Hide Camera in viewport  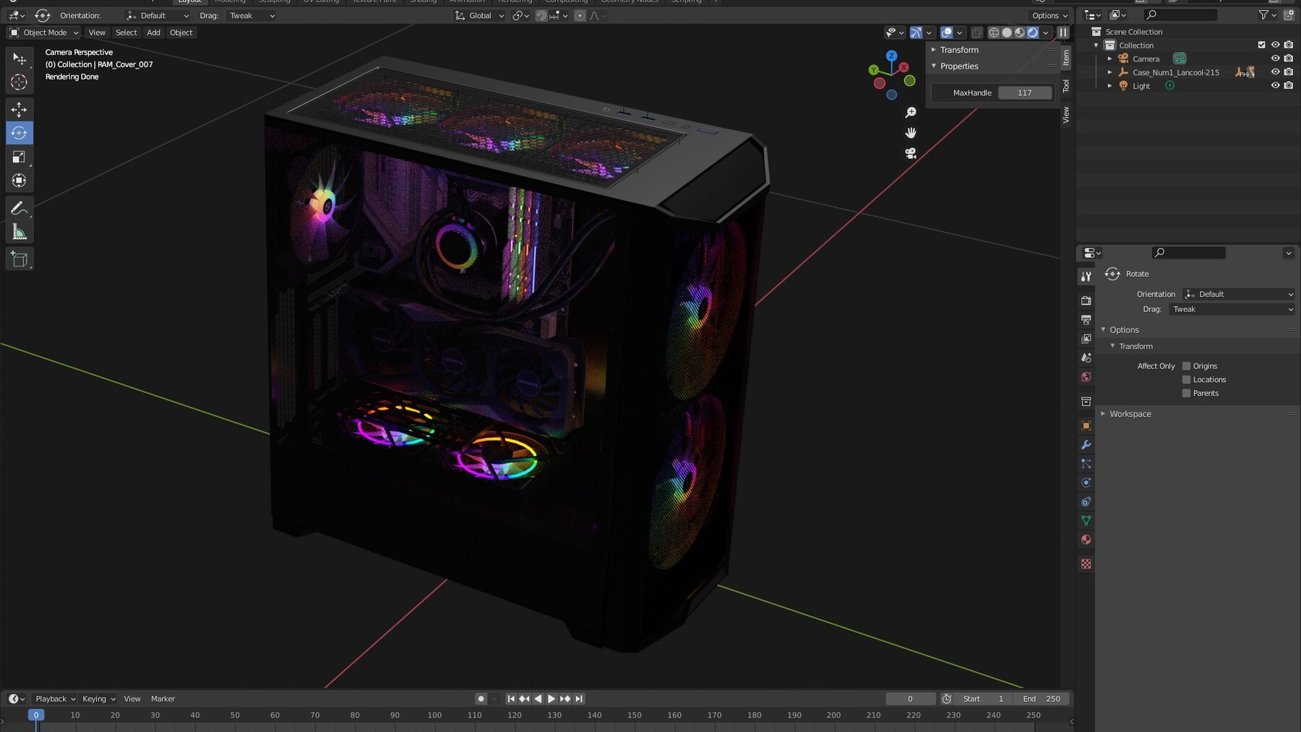point(1275,59)
